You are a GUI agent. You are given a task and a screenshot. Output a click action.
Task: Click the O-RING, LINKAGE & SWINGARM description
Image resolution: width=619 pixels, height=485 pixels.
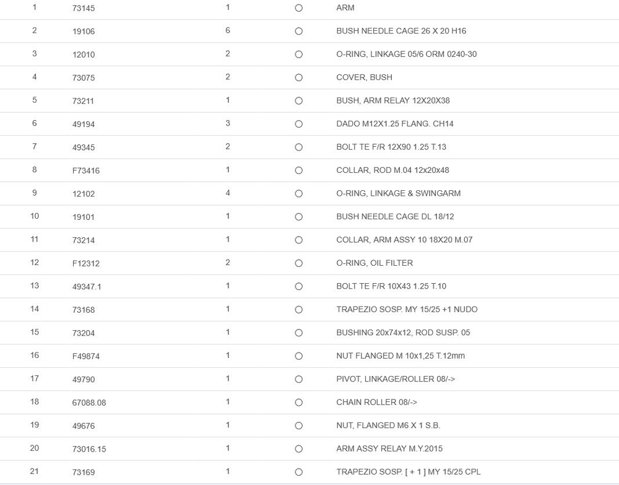(398, 193)
